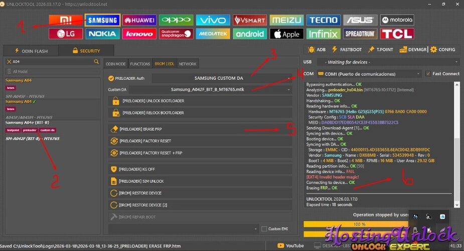
Task: Select the Infinix brand logo
Action: [x=324, y=34]
